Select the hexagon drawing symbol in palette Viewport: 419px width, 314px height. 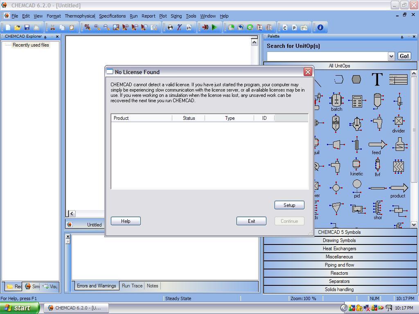[356, 79]
